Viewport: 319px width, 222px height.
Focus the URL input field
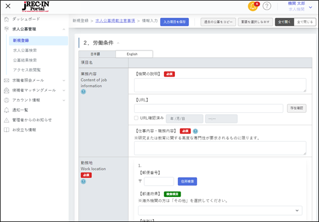(209, 108)
